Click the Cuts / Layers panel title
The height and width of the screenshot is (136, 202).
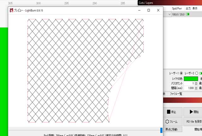click(146, 3)
